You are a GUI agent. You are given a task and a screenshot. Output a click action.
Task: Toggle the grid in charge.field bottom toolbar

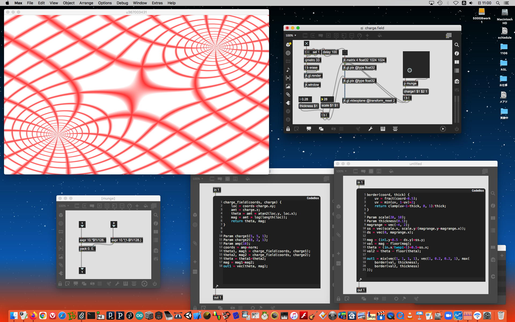click(341, 129)
